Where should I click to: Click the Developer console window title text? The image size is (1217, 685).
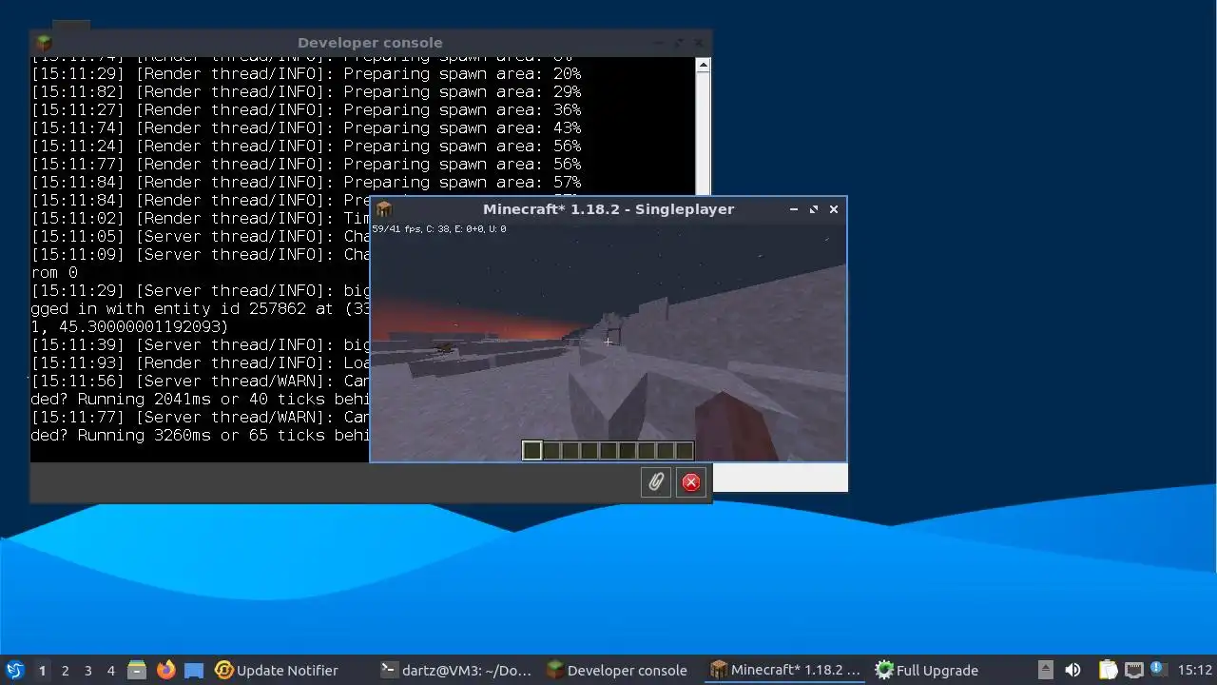point(370,43)
